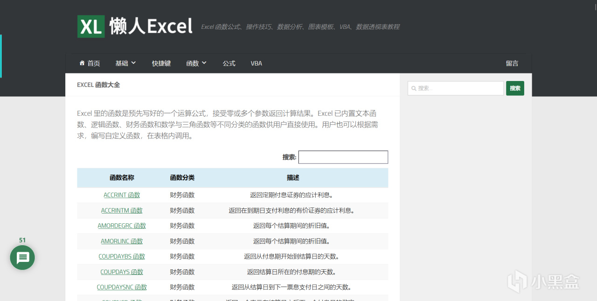This screenshot has height=301, width=597.
Task: Click the 懒人Excel site title
Action: [x=151, y=26]
